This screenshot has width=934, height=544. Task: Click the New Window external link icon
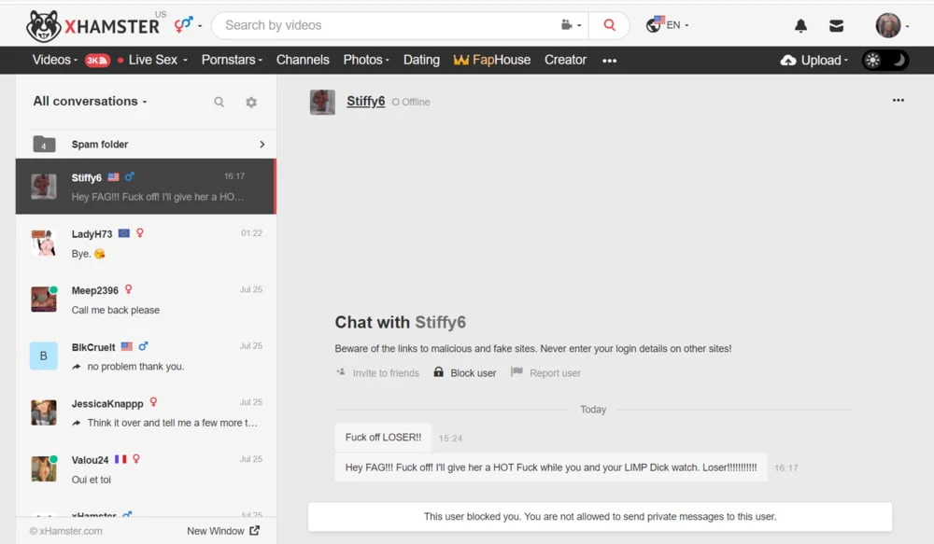(254, 531)
